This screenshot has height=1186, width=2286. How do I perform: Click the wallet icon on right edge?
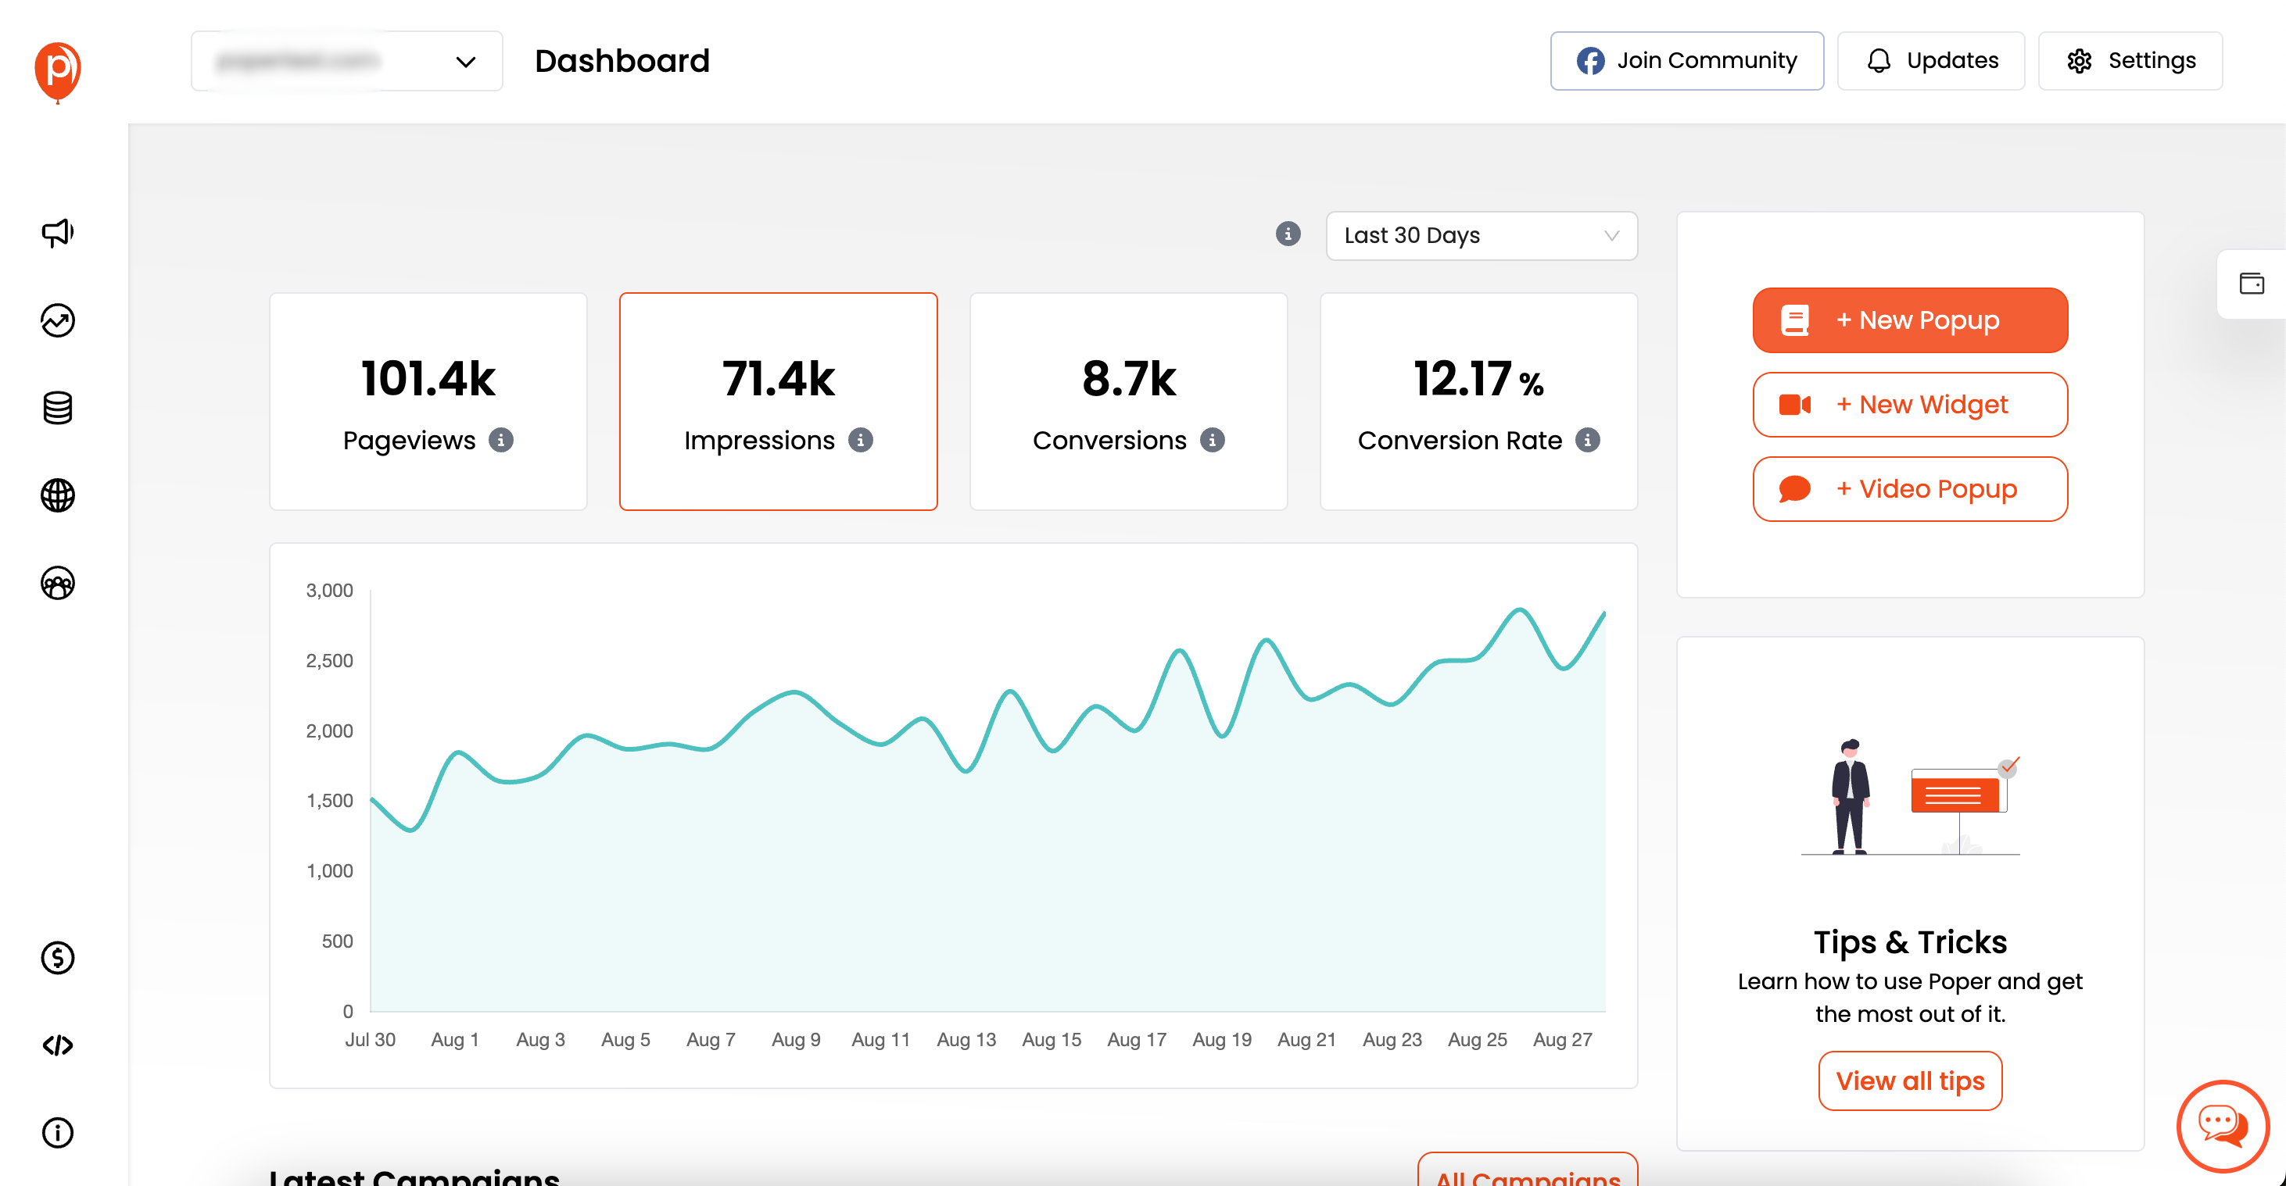tap(2252, 284)
